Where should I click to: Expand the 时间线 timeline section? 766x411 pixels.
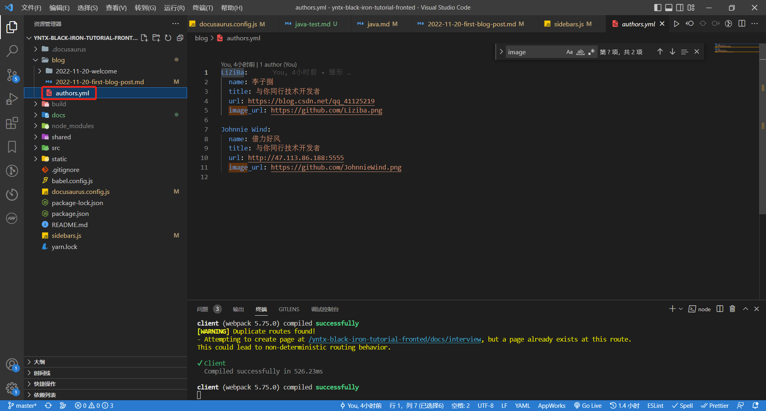pos(105,373)
